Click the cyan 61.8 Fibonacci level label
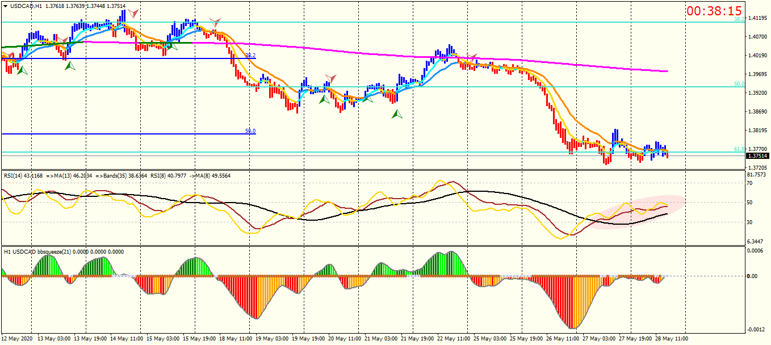The height and width of the screenshot is (345, 771). [739, 149]
